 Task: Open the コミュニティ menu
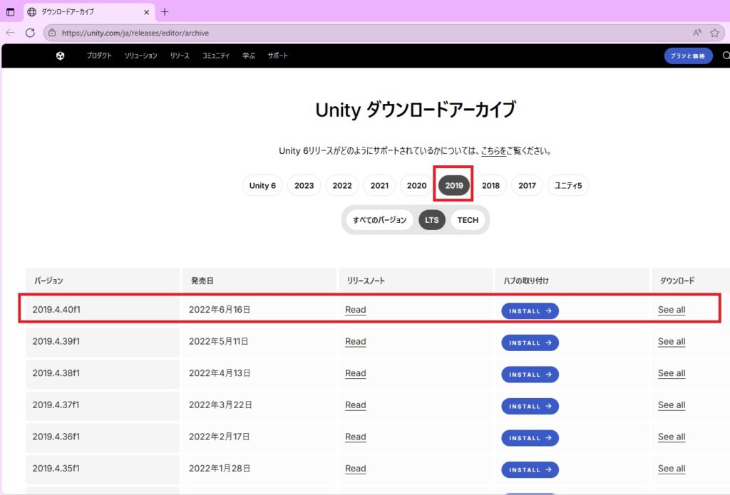(x=215, y=56)
